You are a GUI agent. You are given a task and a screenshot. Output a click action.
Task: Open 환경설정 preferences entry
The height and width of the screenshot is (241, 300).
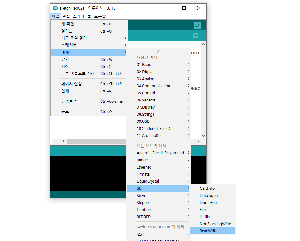pyautogui.click(x=89, y=101)
